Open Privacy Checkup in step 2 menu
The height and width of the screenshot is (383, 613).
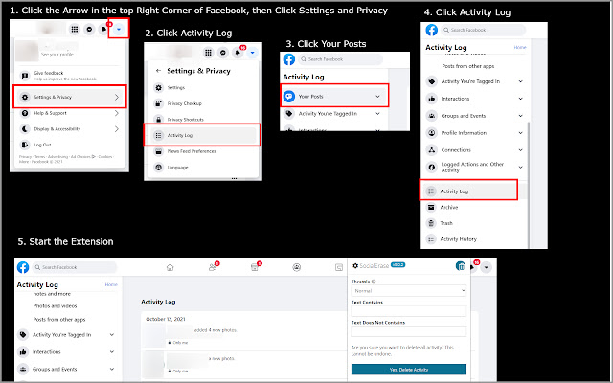click(x=185, y=103)
